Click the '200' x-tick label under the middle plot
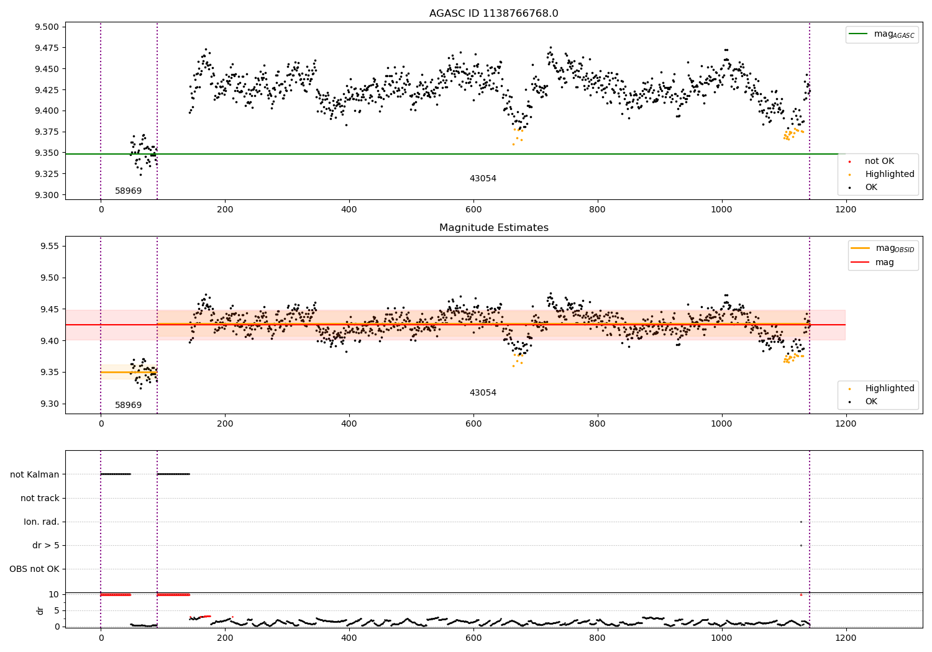932x652 pixels. click(x=225, y=424)
